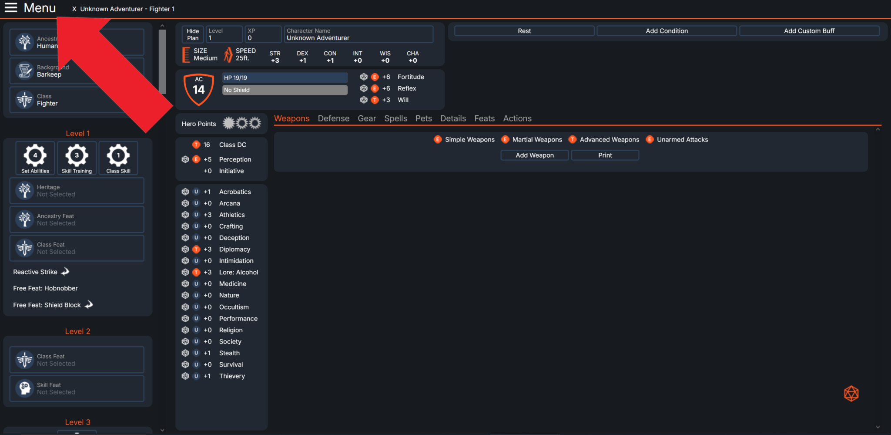Click the Reactive Strike action arrow icon
Image resolution: width=891 pixels, height=435 pixels.
(x=65, y=272)
